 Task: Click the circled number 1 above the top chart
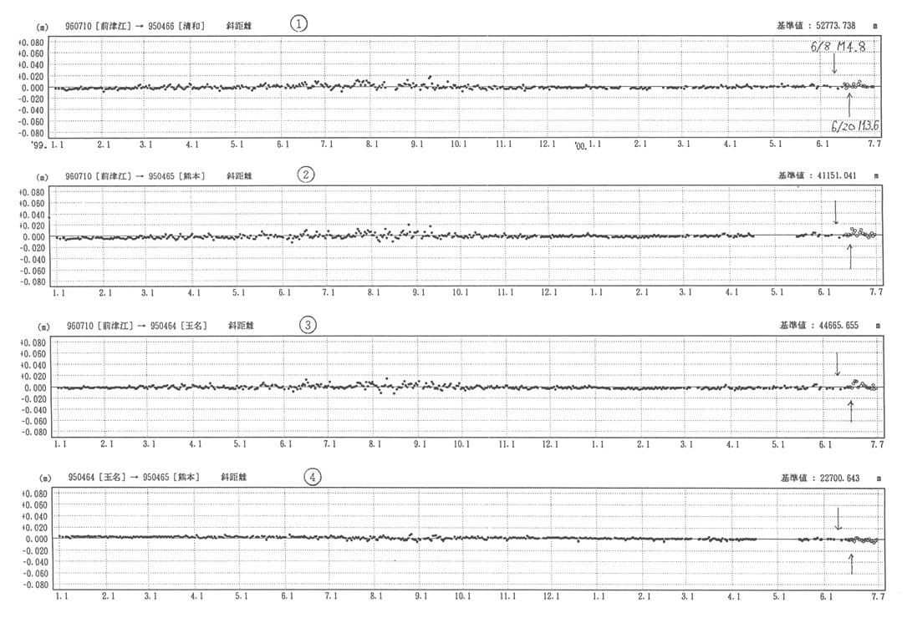point(298,24)
